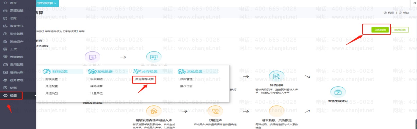Open 税务管理 menu label in sidebar
The height and width of the screenshot is (129, 417).
pos(17,80)
